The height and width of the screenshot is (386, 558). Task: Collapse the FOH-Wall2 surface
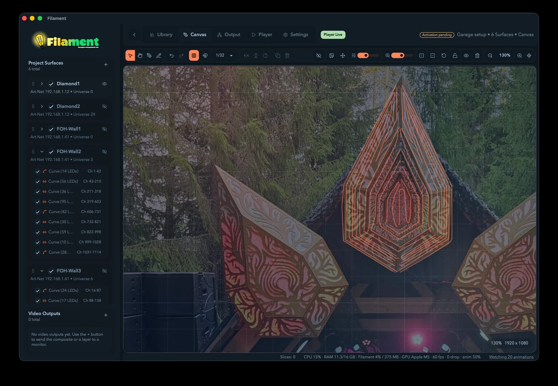pos(42,151)
